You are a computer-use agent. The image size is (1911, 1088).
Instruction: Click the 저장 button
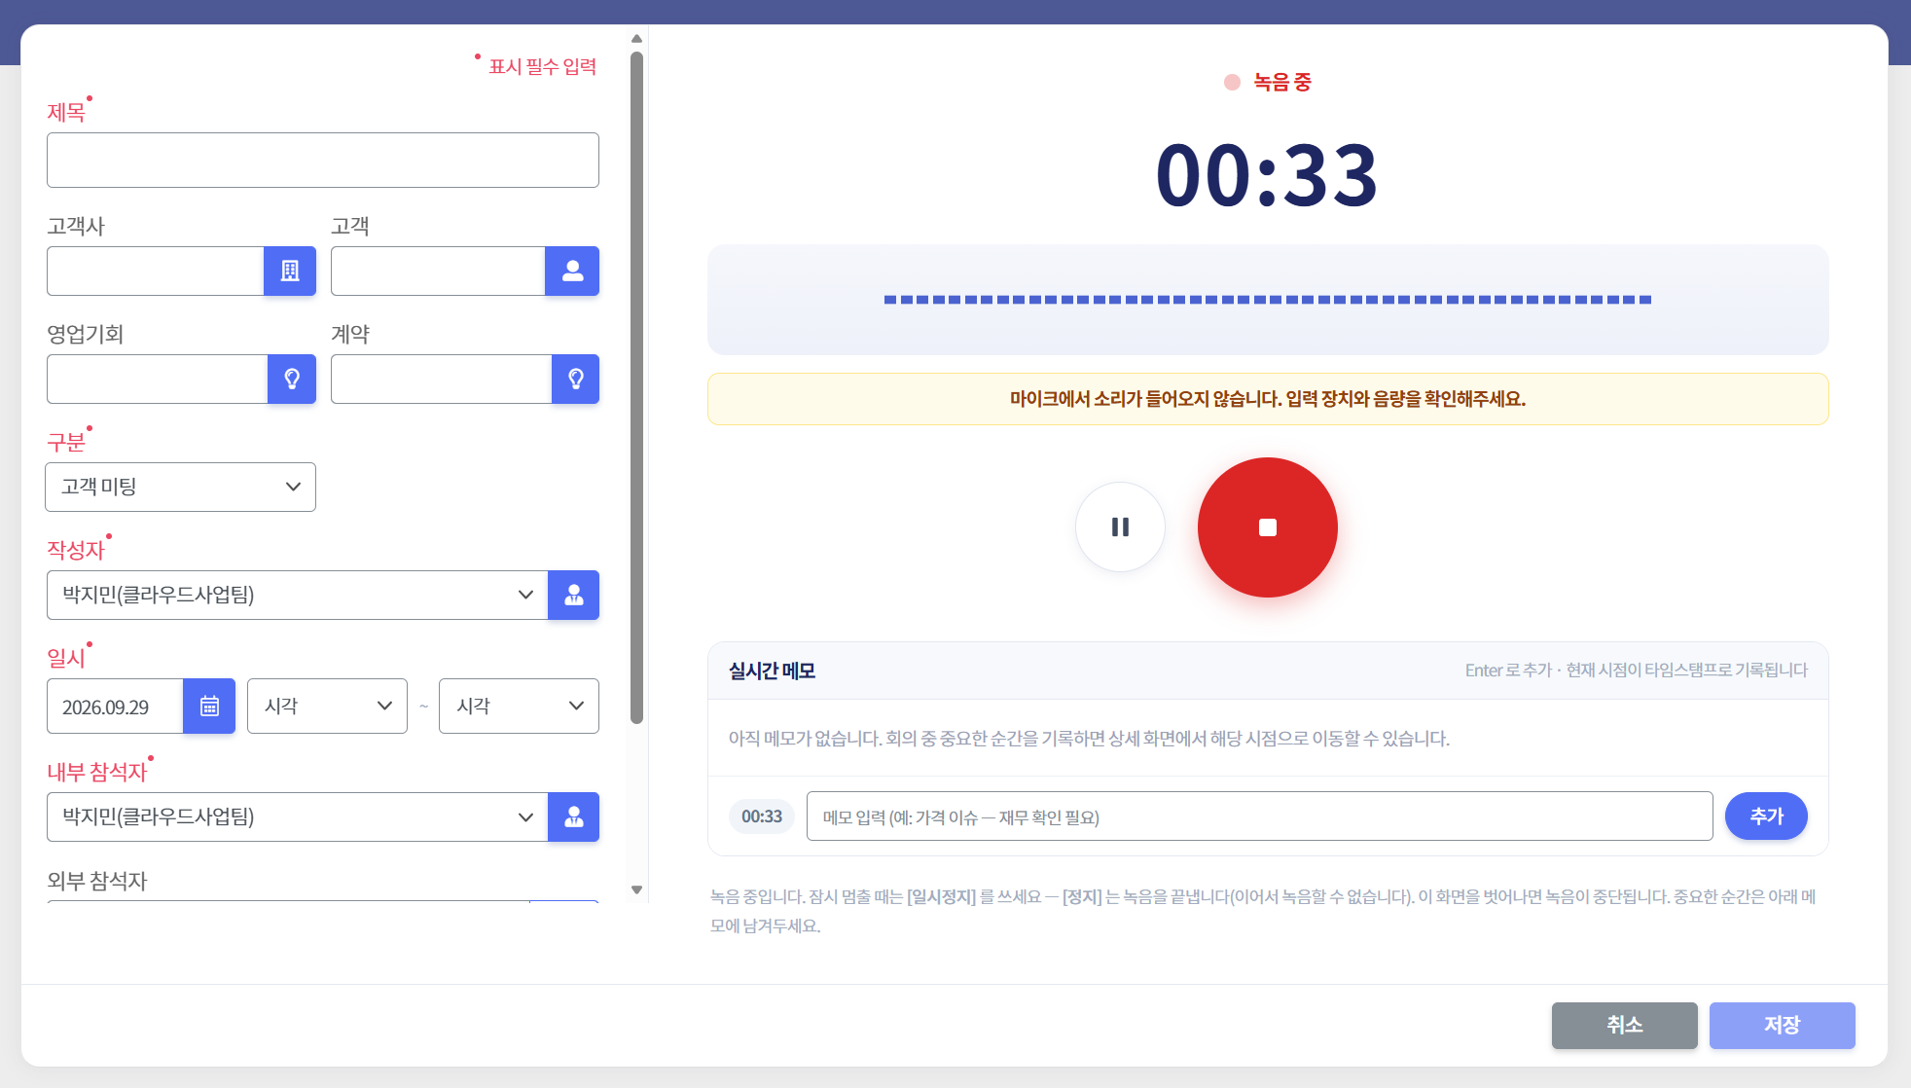(x=1782, y=1025)
